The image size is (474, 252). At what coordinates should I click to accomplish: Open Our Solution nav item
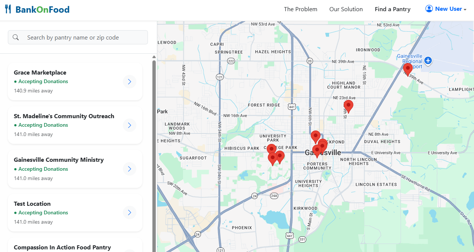pyautogui.click(x=346, y=9)
